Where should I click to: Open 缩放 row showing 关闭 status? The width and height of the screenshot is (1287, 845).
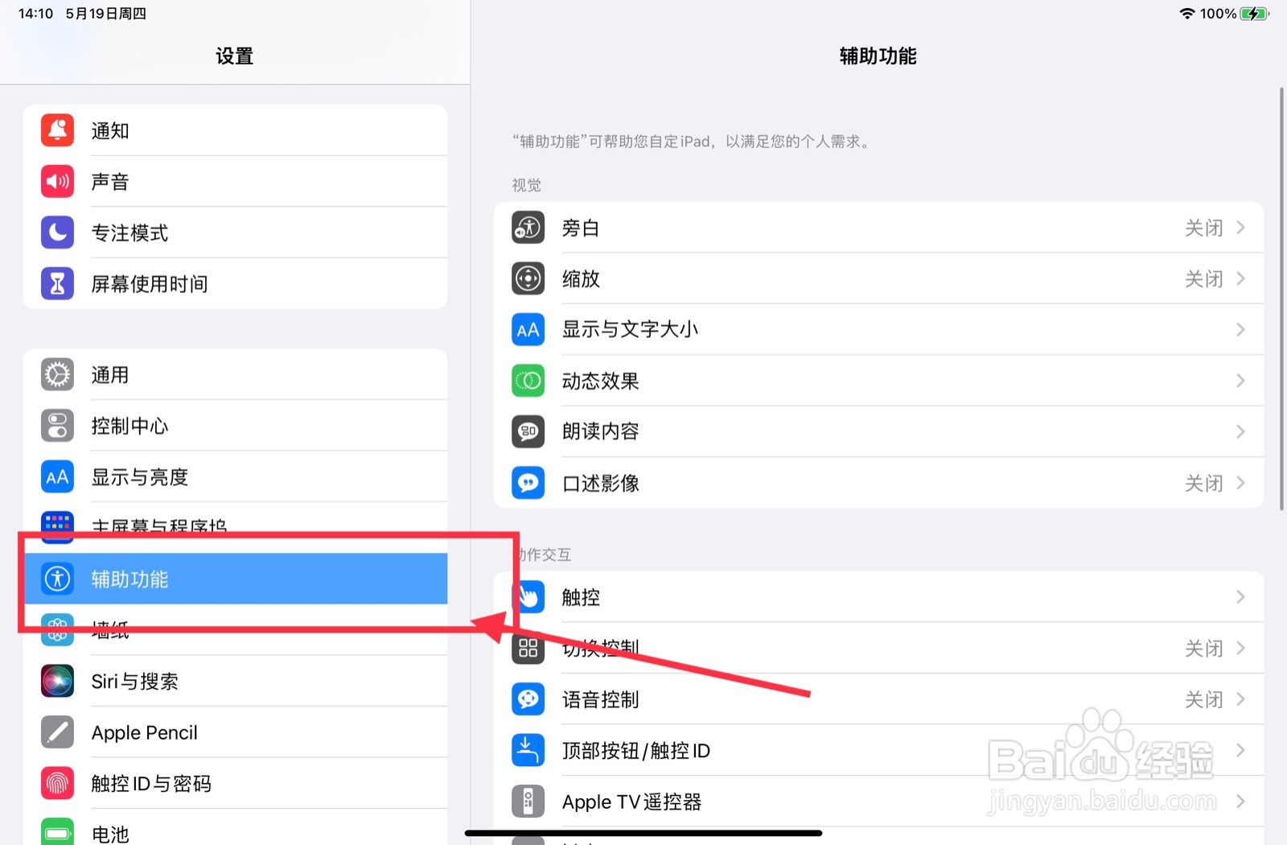click(x=878, y=278)
